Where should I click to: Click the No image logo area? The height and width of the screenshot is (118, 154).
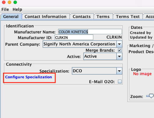(142, 74)
